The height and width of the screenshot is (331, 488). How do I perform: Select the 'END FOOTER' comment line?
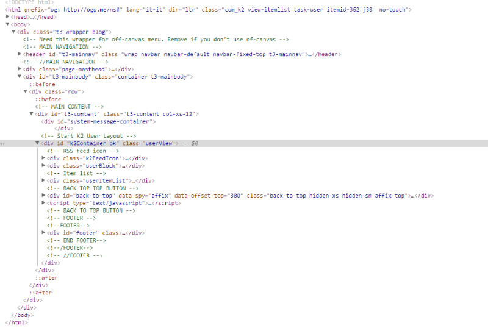[x=76, y=240]
